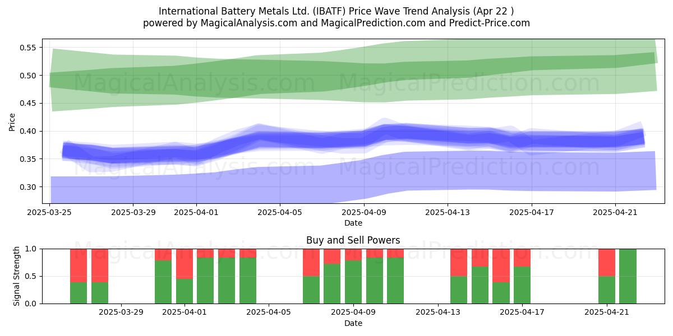Click the fully green last bar in Buy and Sell chart

pyautogui.click(x=628, y=276)
